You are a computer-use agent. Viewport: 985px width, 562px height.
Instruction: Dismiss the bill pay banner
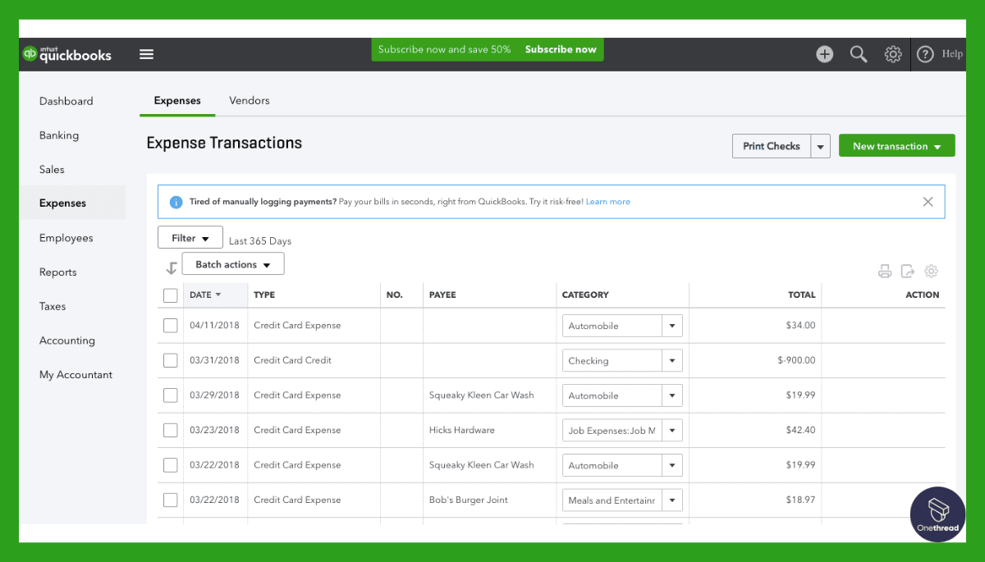tap(928, 202)
